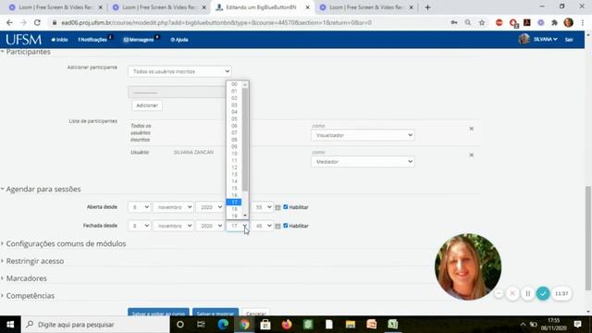Click the zoom magnifier icon in address bar
592x333 pixels.
pos(468,22)
